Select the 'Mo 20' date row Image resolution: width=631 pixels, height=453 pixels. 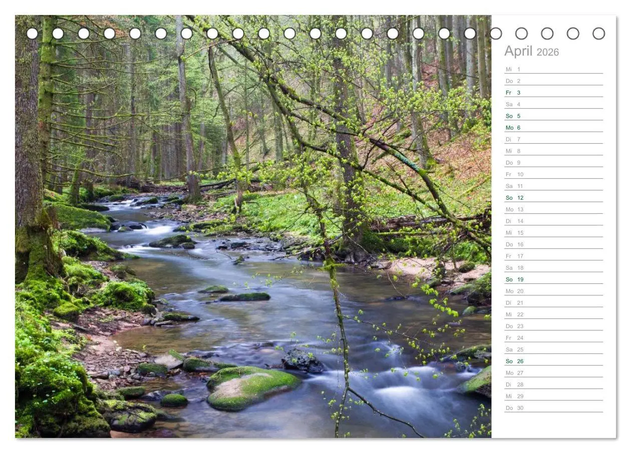coord(553,290)
